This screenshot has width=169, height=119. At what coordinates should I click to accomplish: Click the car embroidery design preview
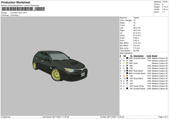coord(59,65)
